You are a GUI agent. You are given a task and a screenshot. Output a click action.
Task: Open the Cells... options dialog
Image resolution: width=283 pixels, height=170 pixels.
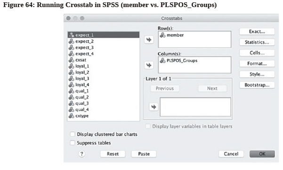tap(257, 53)
